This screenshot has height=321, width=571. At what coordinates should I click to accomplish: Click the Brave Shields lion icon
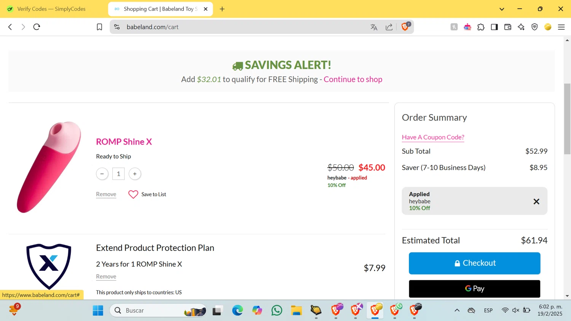click(405, 27)
